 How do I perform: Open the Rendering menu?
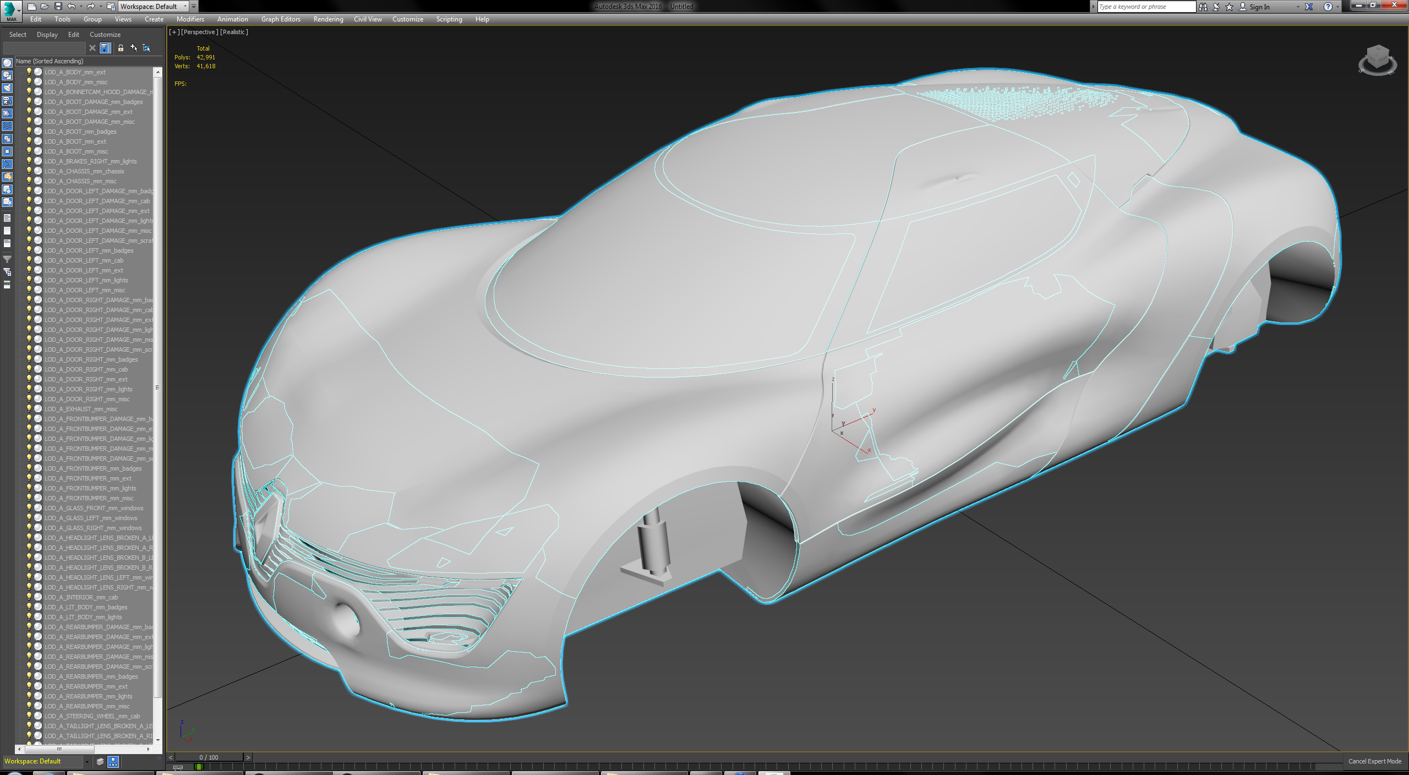coord(328,19)
